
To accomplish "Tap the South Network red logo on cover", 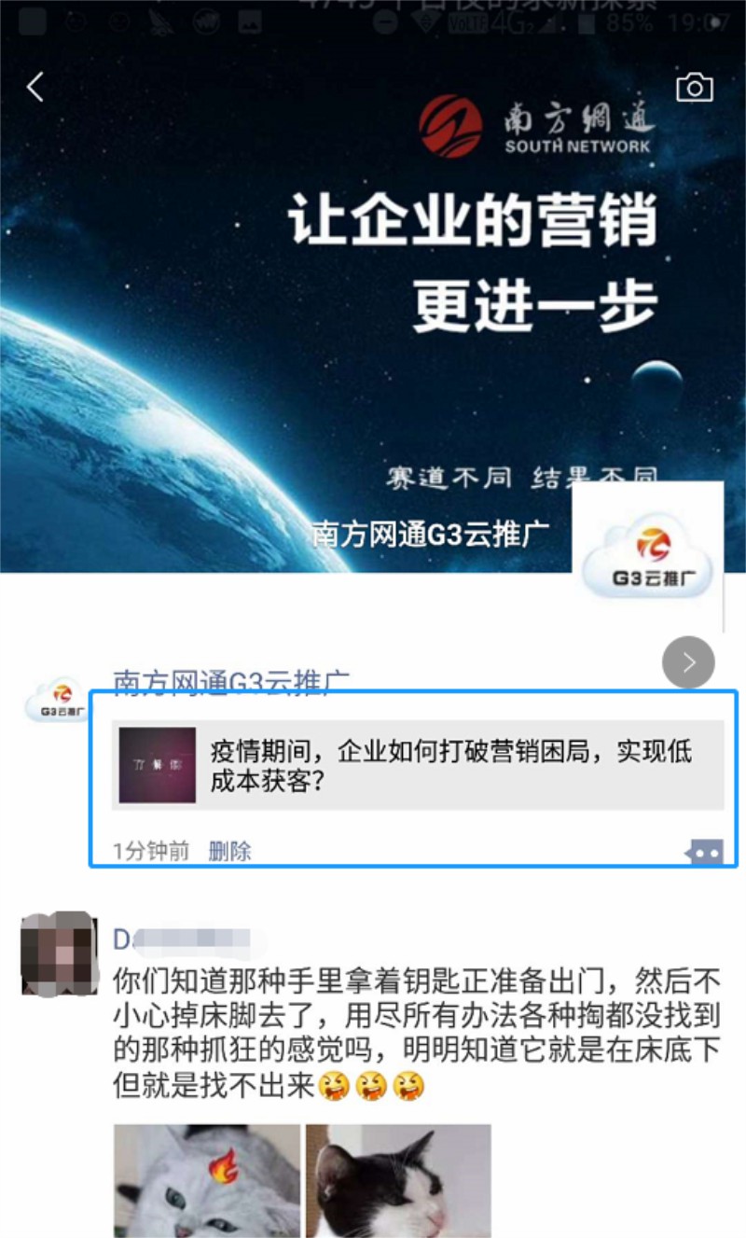I will [x=450, y=126].
